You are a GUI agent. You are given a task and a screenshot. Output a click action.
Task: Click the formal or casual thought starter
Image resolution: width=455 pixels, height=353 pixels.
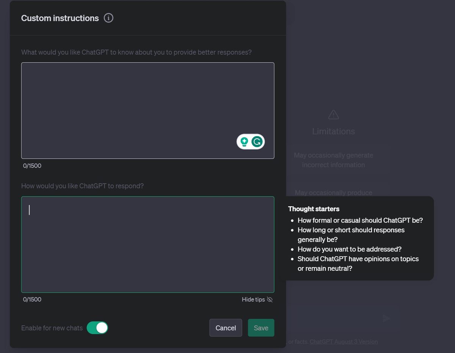pyautogui.click(x=359, y=220)
